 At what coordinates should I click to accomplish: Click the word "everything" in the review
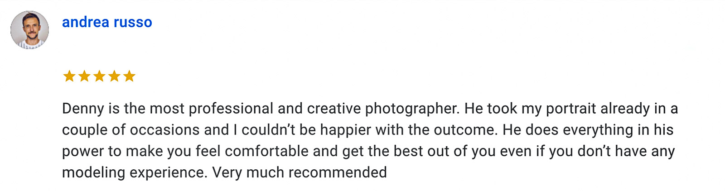pos(598,130)
